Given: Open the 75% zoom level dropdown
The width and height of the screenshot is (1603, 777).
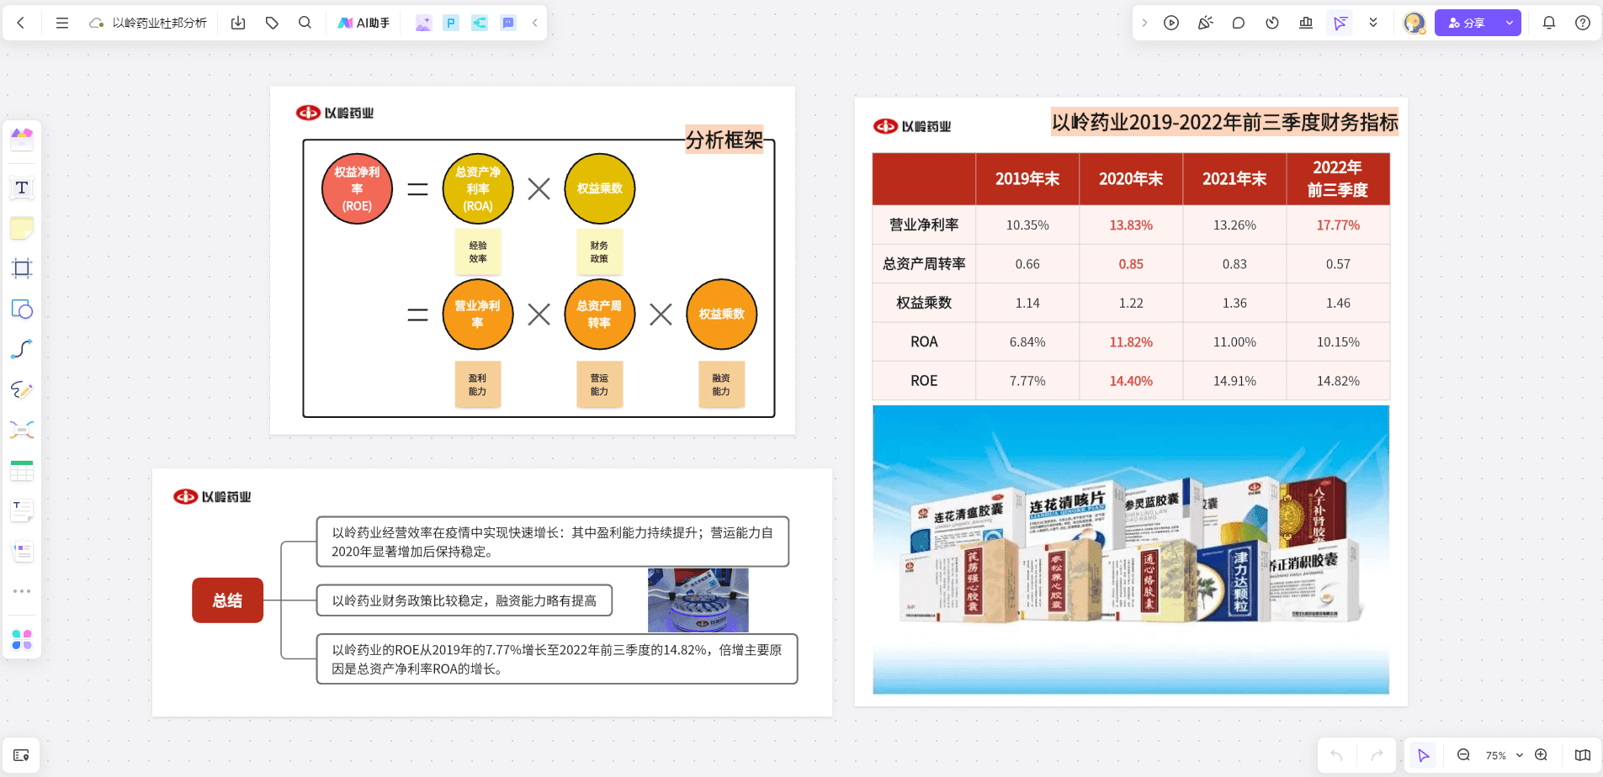Looking at the screenshot, I should [1504, 755].
